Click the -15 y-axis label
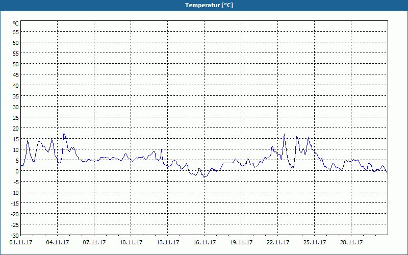408x255 pixels. click(15, 203)
